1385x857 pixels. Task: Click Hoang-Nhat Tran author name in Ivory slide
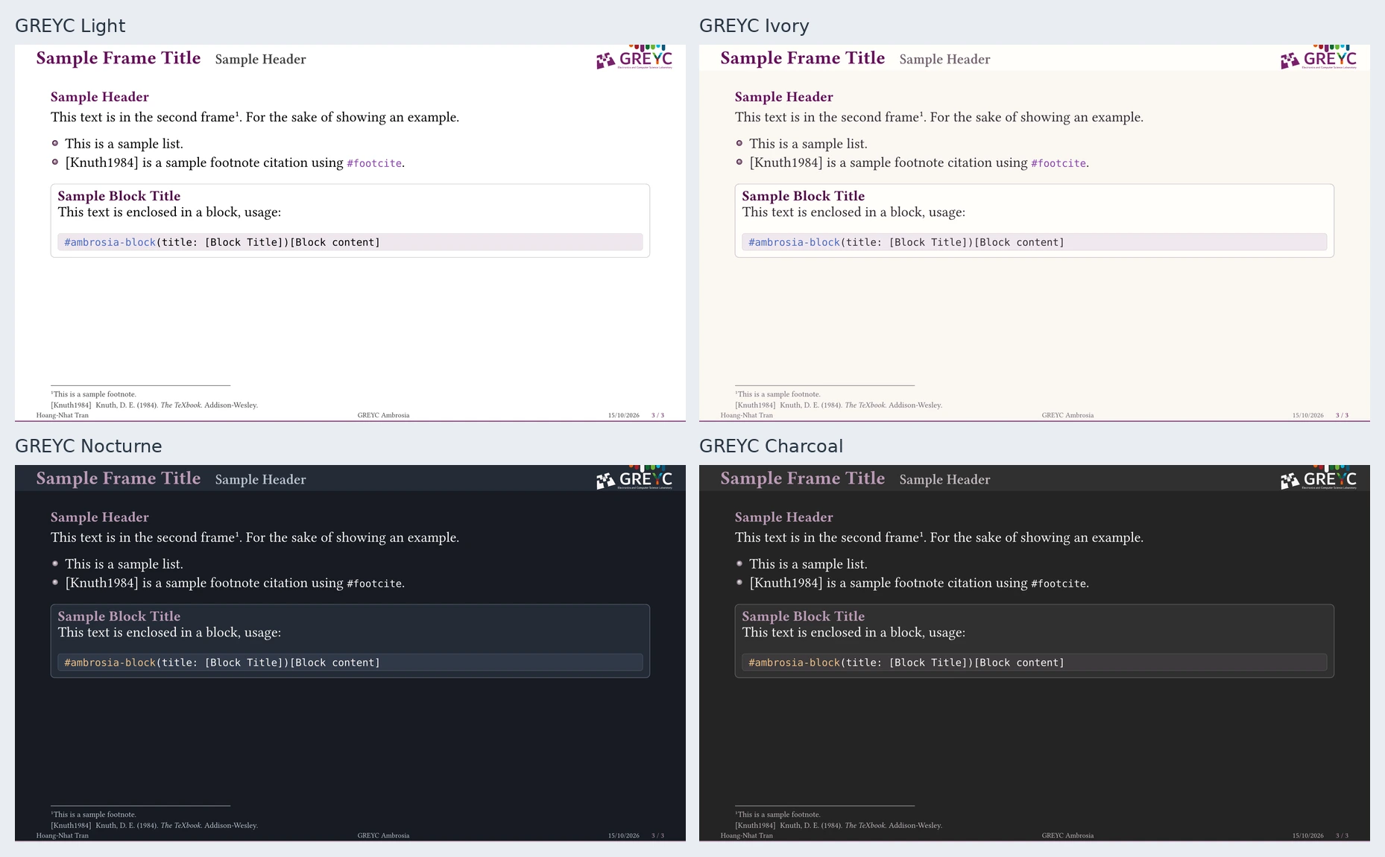pos(747,415)
